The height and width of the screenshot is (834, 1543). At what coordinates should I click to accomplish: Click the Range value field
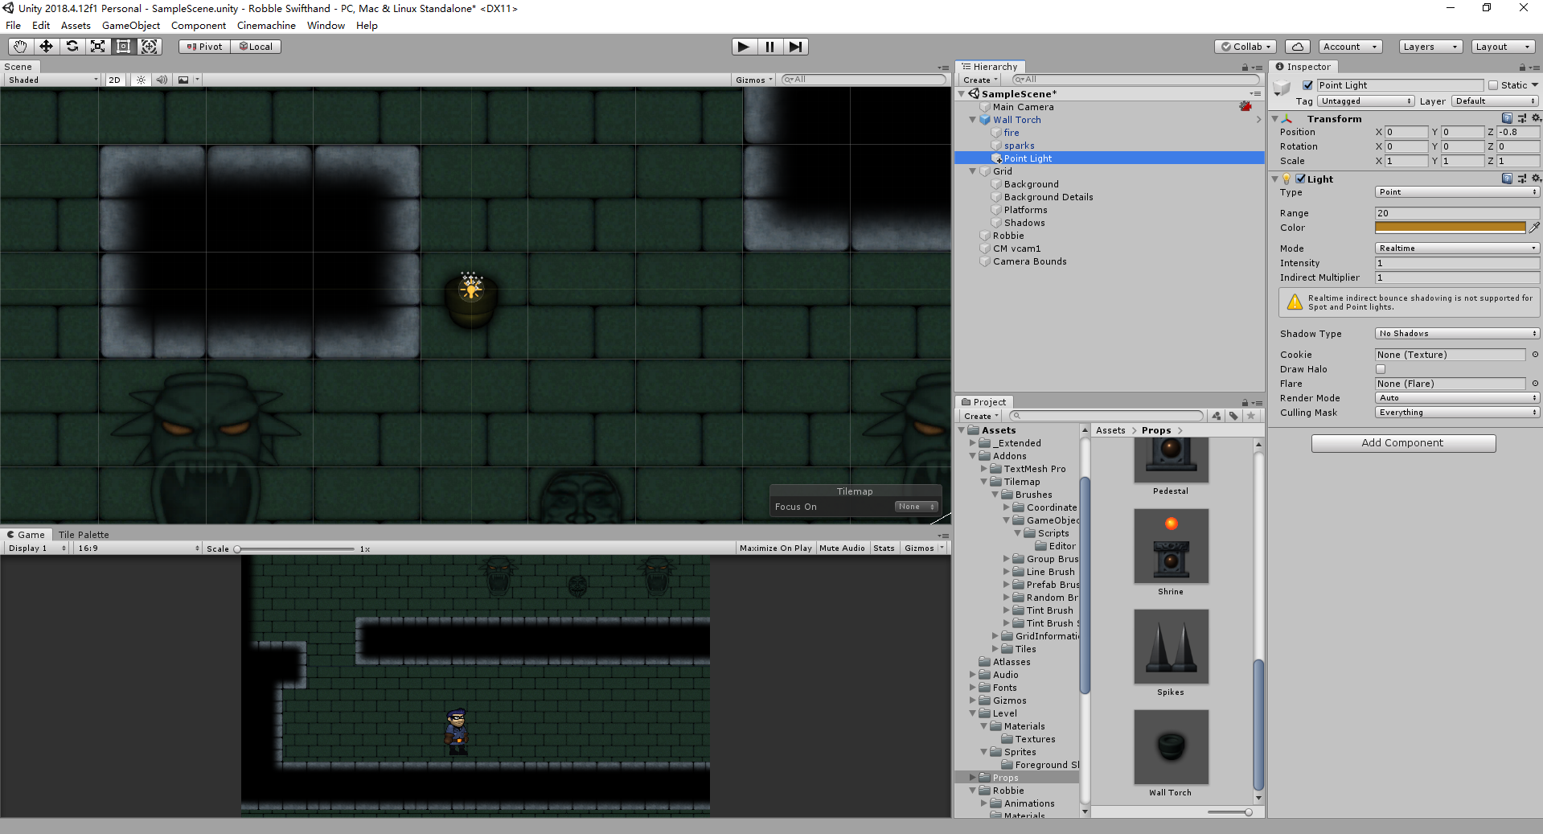point(1457,213)
